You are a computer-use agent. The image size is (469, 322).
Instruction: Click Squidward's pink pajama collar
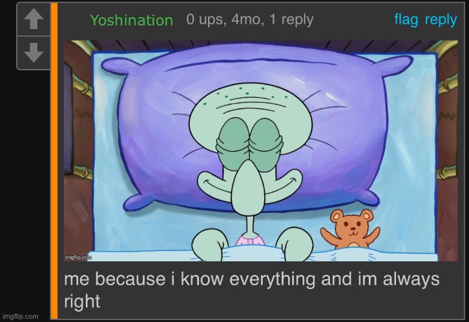(x=251, y=241)
